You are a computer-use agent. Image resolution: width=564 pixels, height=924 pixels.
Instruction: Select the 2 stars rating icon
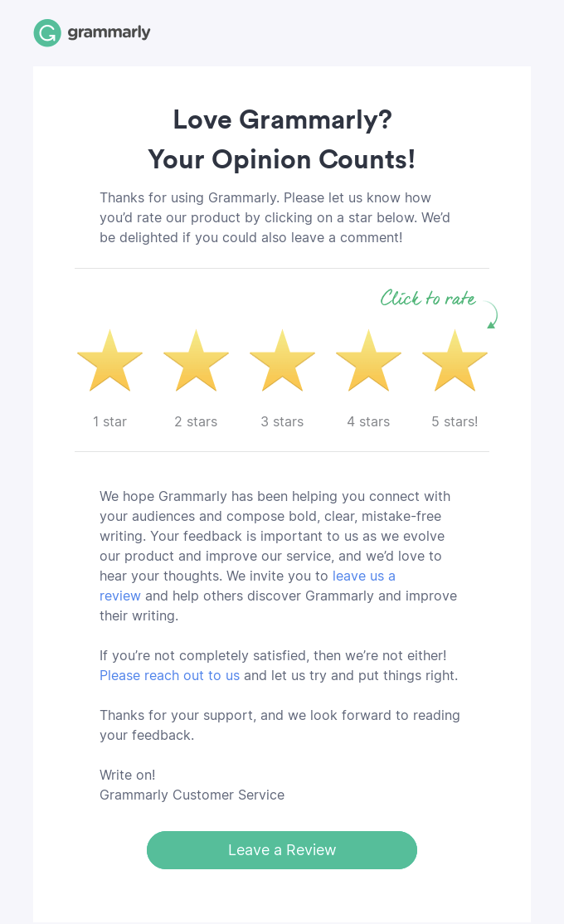point(196,361)
